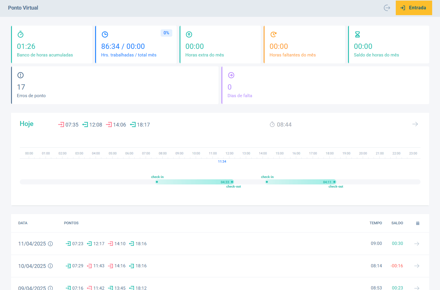Expand Hoje details with the right arrow
The width and height of the screenshot is (440, 290).
[x=415, y=124]
